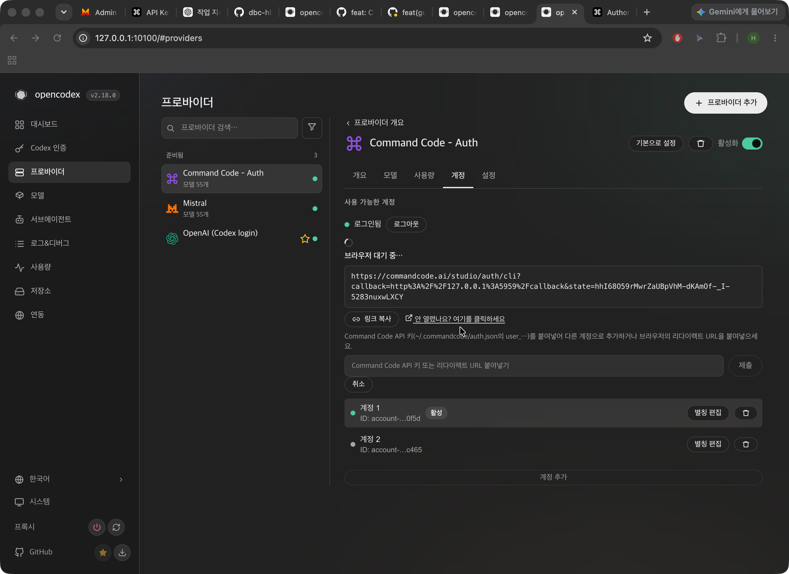Go back in browser history
The height and width of the screenshot is (574, 789).
coord(14,38)
